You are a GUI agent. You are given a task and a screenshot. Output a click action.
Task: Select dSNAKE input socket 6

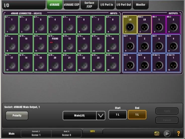84,25
